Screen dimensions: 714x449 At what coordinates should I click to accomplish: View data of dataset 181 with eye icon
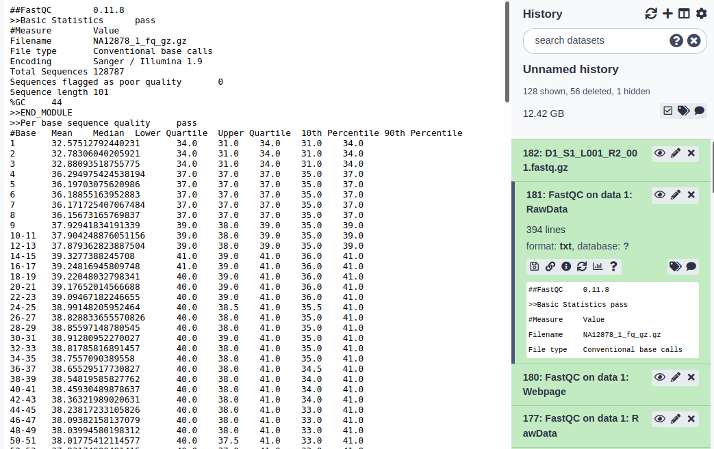click(659, 195)
